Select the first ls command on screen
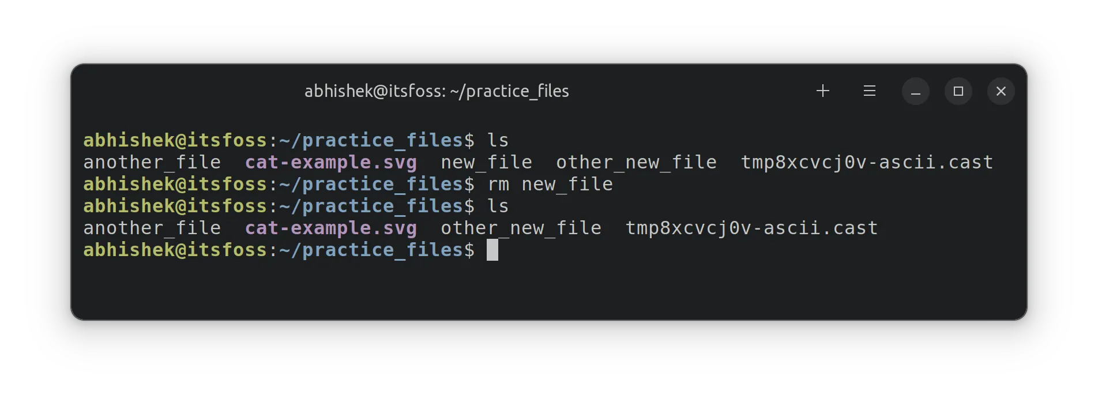Image resolution: width=1098 pixels, height=398 pixels. [497, 139]
